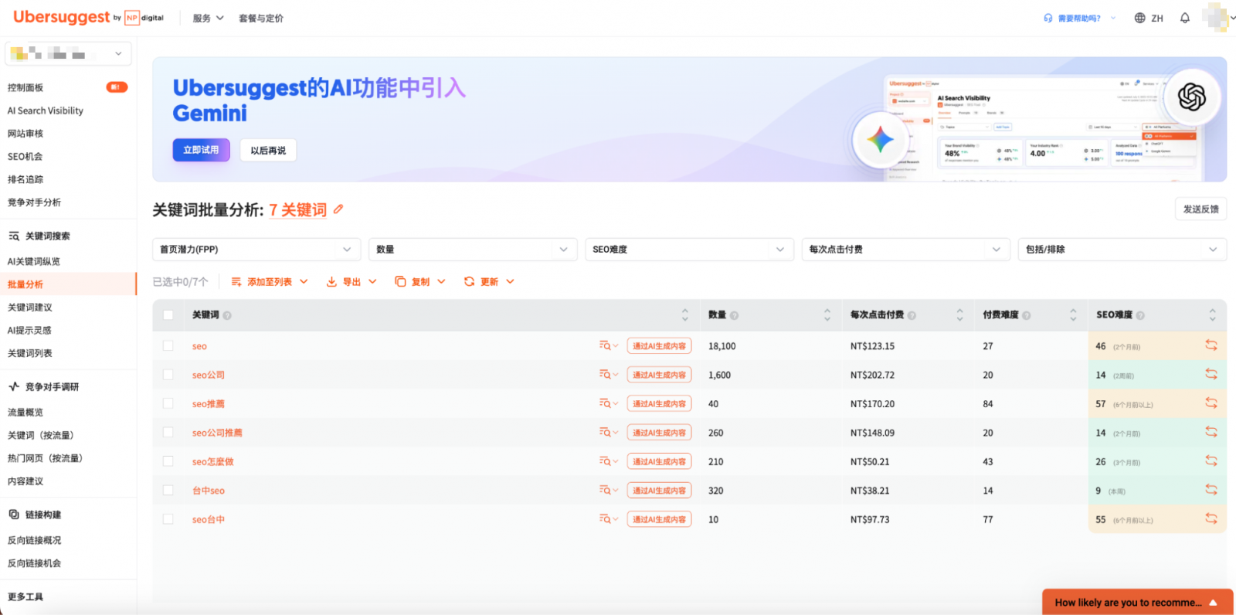
Task: Click the 以后再说 button on the banner
Action: 268,151
